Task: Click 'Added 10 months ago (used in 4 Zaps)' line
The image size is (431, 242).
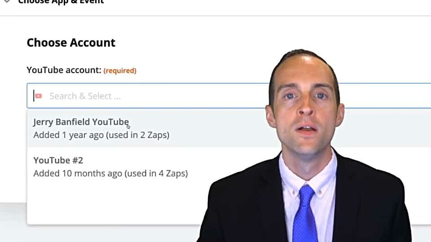Action: point(110,173)
